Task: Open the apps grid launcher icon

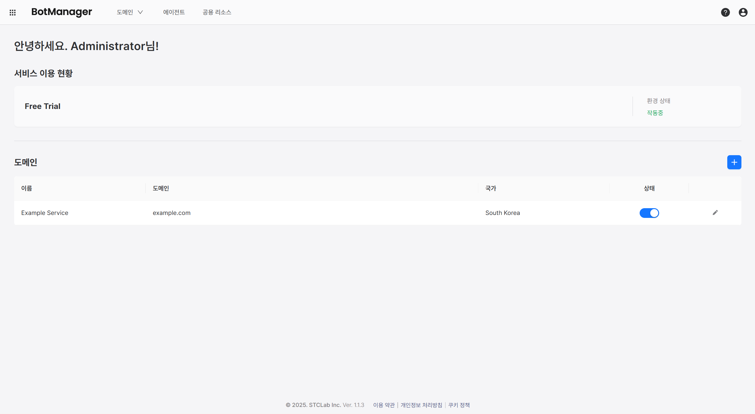Action: pyautogui.click(x=12, y=12)
